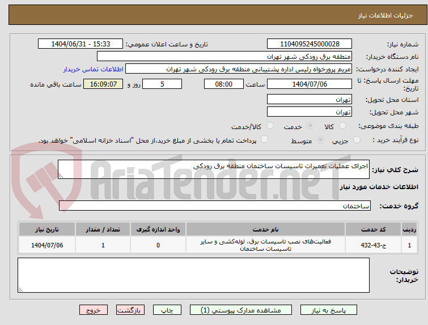Click the خروج exit button

click(x=94, y=310)
